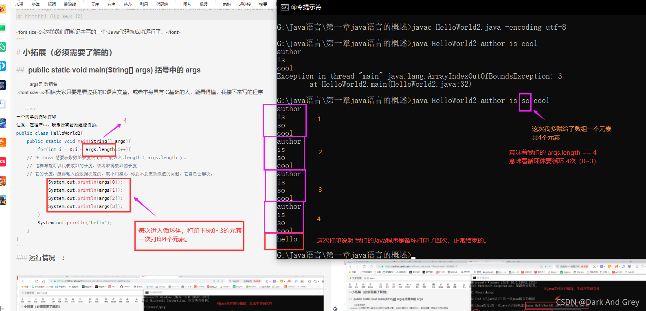Click the heading about main(String[] args)

click(108, 70)
